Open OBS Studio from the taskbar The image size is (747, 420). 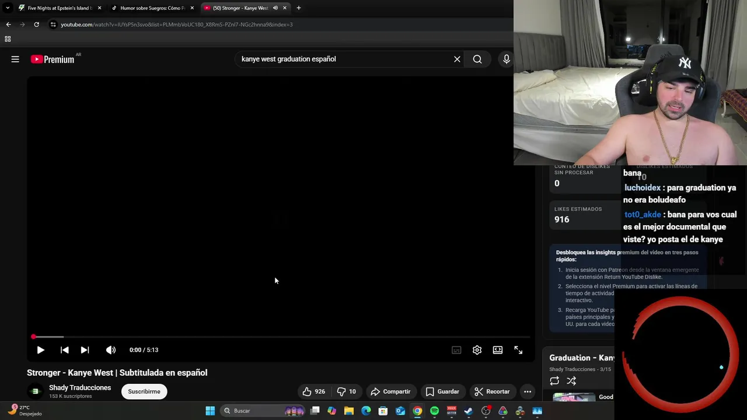pos(486,411)
